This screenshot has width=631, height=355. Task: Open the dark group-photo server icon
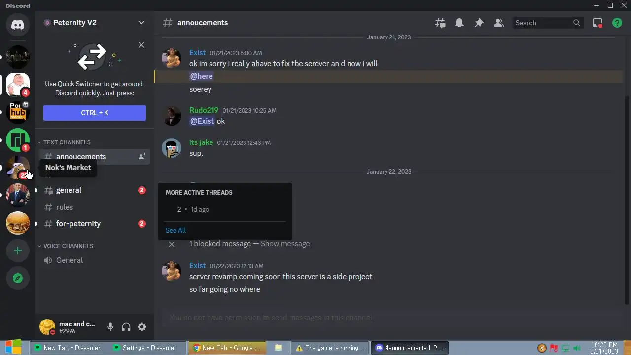pos(18,57)
